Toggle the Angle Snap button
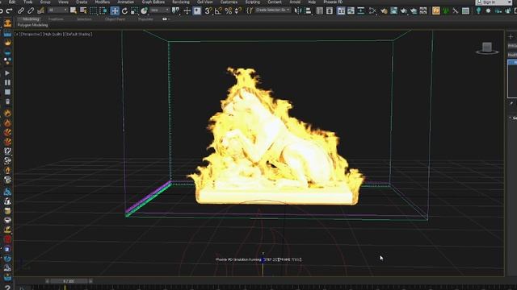517x290 pixels. [218, 10]
